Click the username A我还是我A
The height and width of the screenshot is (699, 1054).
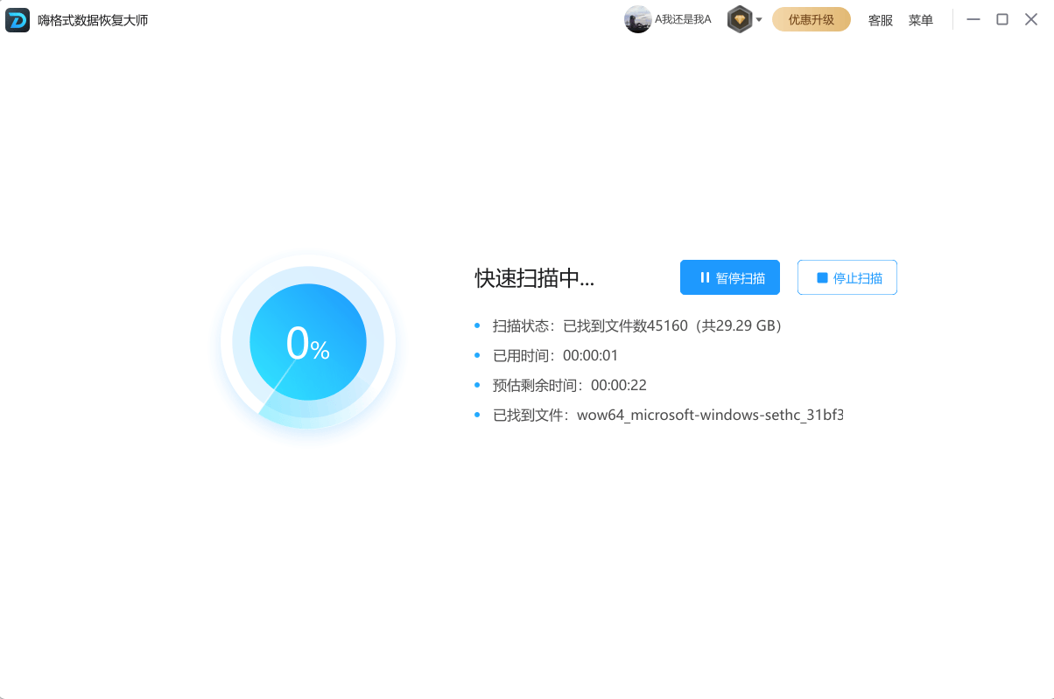(x=683, y=18)
